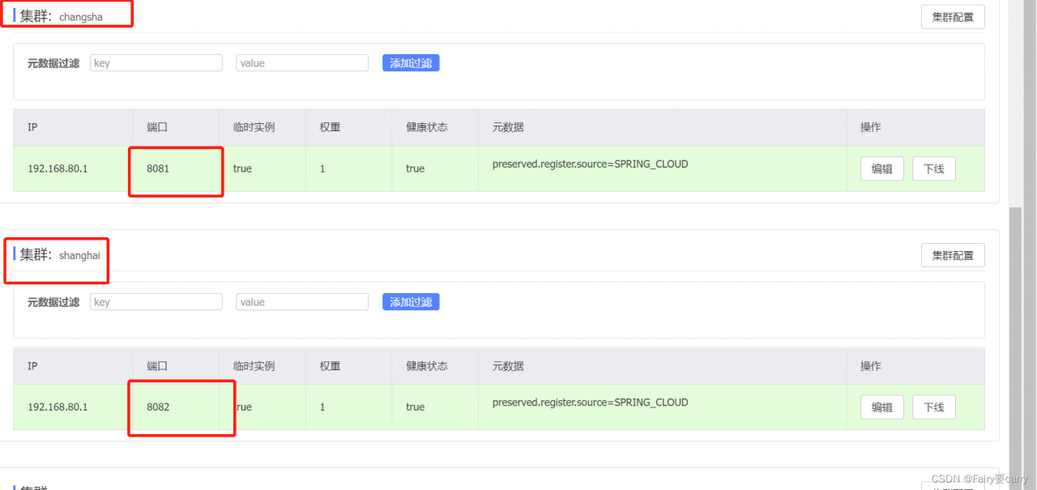This screenshot has width=1037, height=490.
Task: Focus metadata value field in shanghai cluster
Action: [302, 302]
